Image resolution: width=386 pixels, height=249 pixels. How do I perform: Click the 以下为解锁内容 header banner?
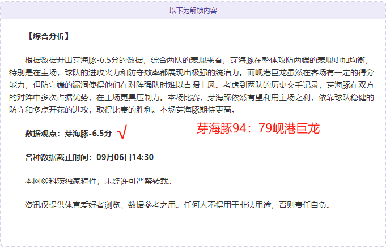(x=193, y=10)
